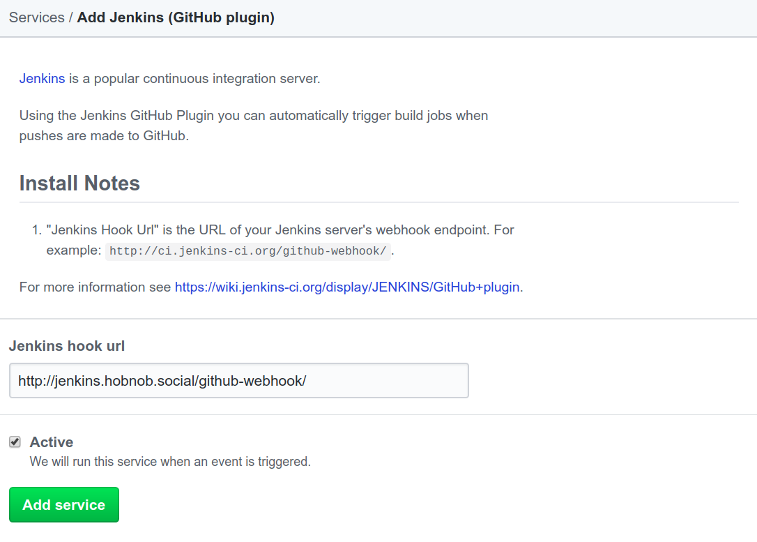Click the 'Jenkins hook url' field label
Screen dimensions: 757x542
[x=66, y=346]
